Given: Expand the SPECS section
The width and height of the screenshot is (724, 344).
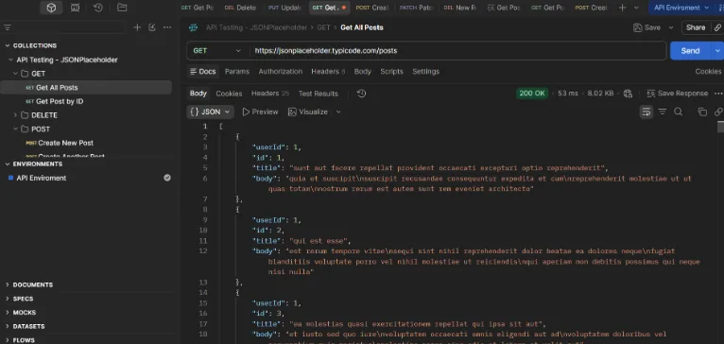Looking at the screenshot, I should coord(8,299).
